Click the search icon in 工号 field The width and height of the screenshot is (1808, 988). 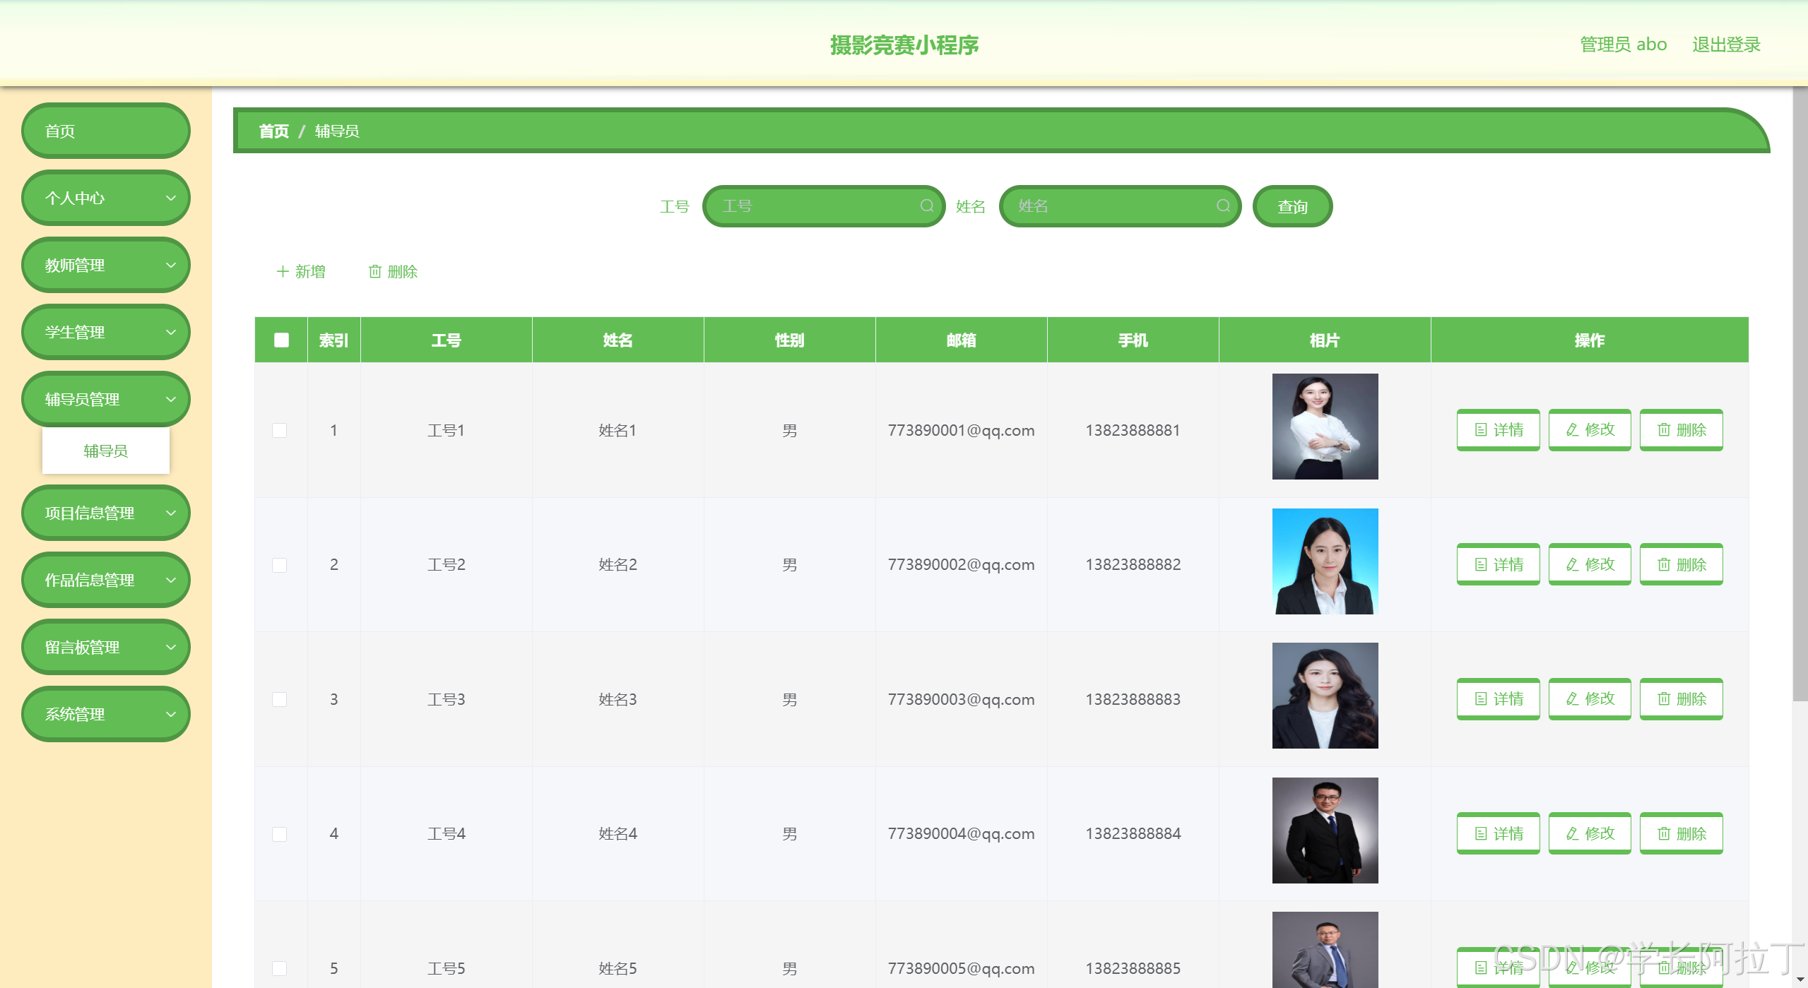pyautogui.click(x=926, y=206)
